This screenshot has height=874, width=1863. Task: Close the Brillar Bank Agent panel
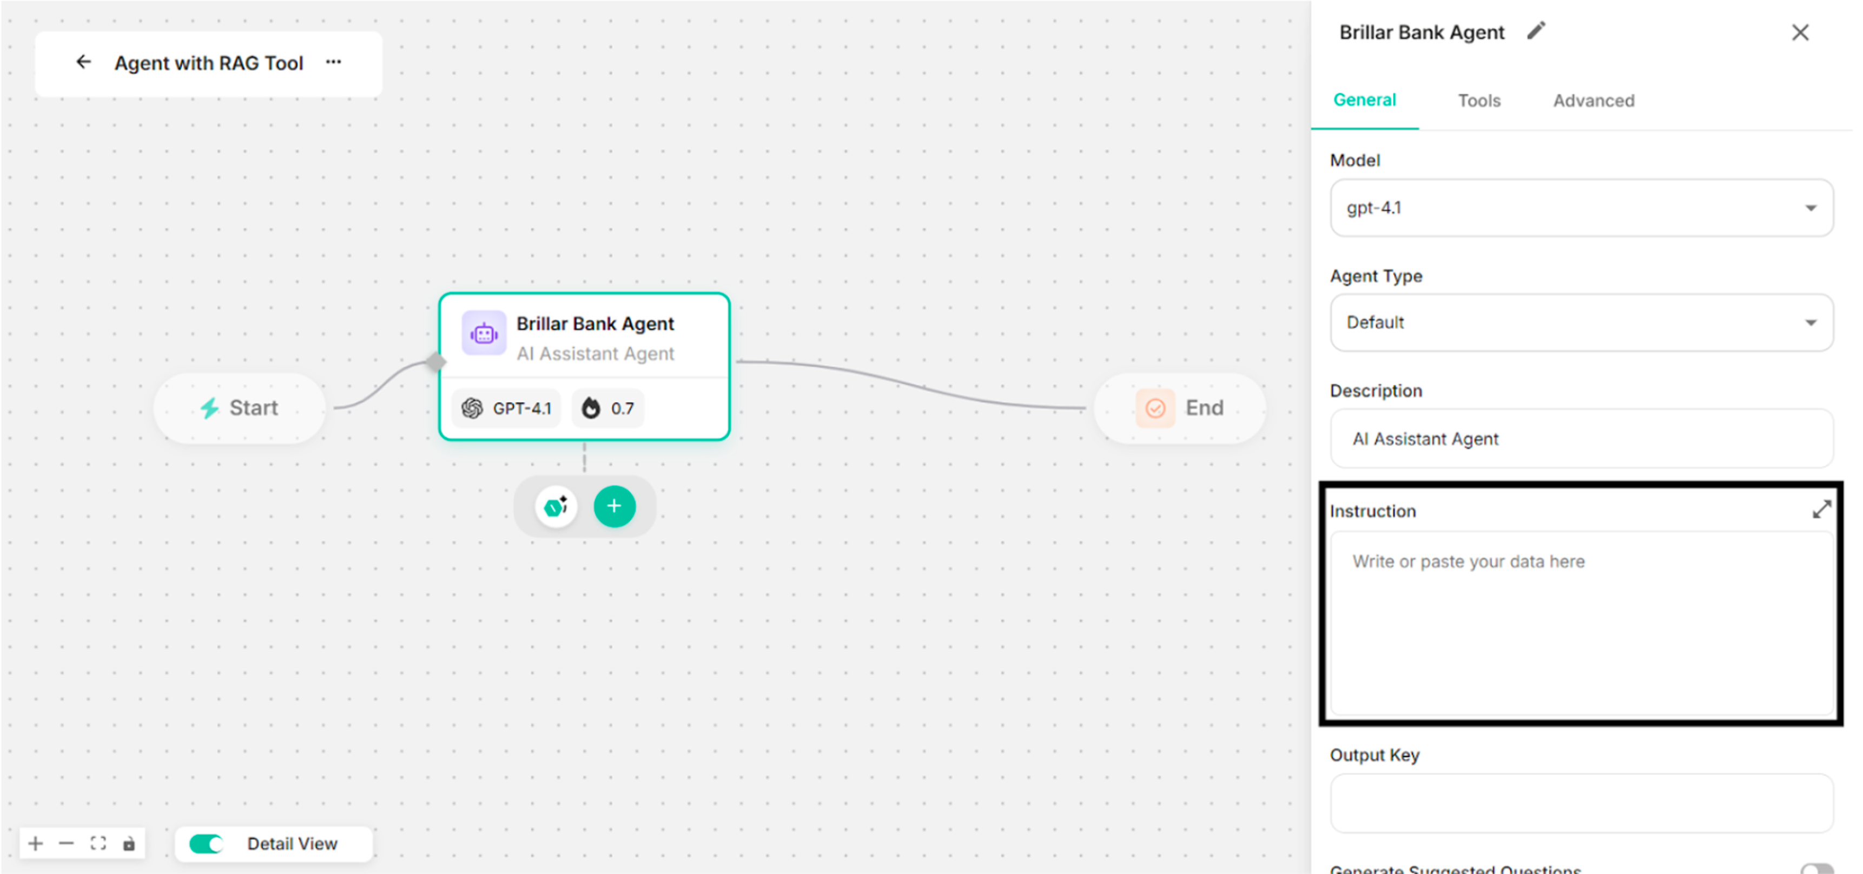[1799, 32]
